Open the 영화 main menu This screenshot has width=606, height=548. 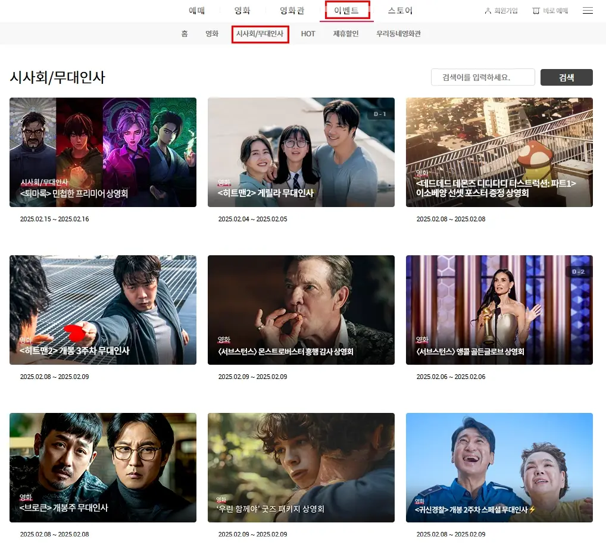click(x=242, y=11)
